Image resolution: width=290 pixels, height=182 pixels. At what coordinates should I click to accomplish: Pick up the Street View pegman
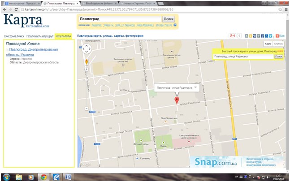[87, 61]
